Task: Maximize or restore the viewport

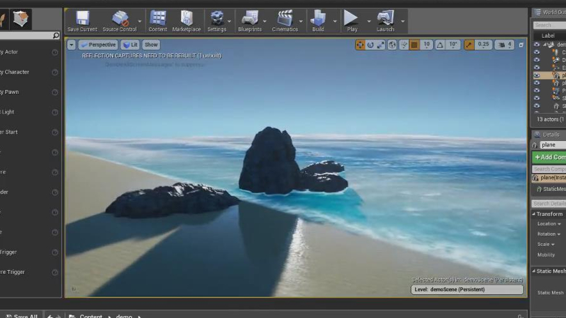Action: tap(521, 45)
